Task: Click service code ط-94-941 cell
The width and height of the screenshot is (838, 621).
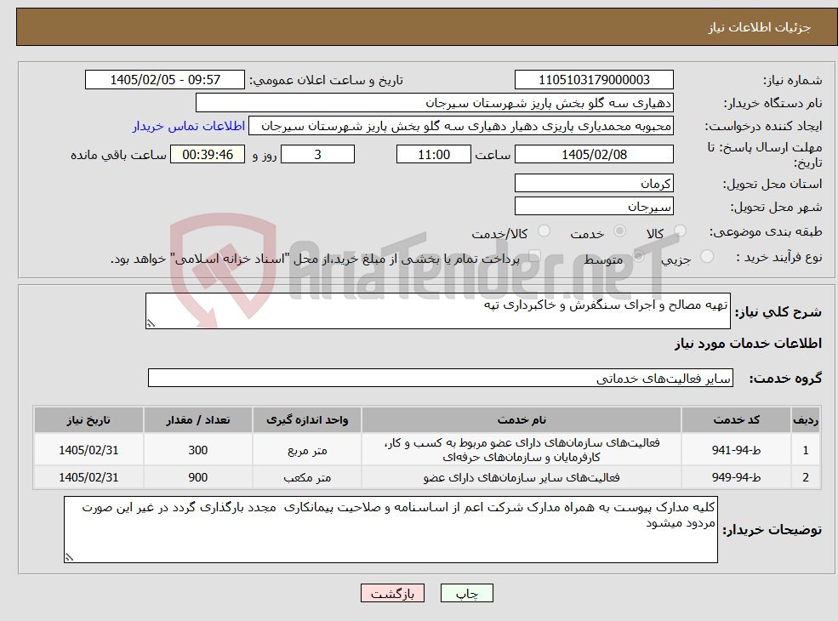Action: pos(736,450)
